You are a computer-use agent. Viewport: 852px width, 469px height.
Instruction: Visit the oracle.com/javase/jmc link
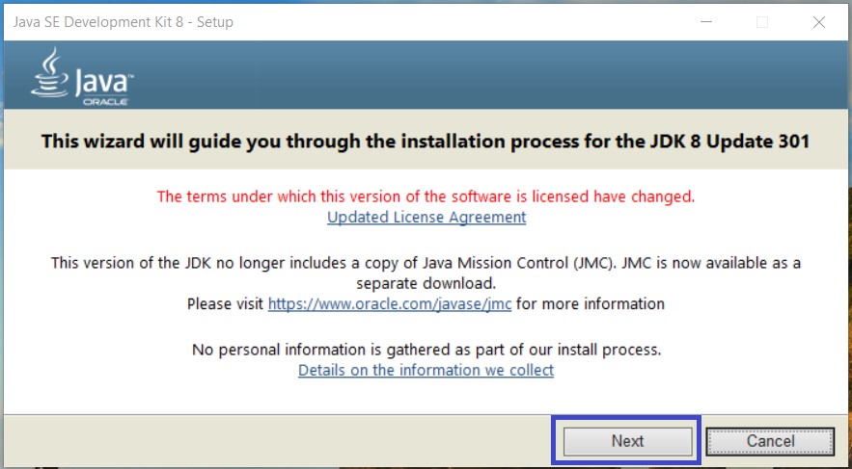coord(390,303)
